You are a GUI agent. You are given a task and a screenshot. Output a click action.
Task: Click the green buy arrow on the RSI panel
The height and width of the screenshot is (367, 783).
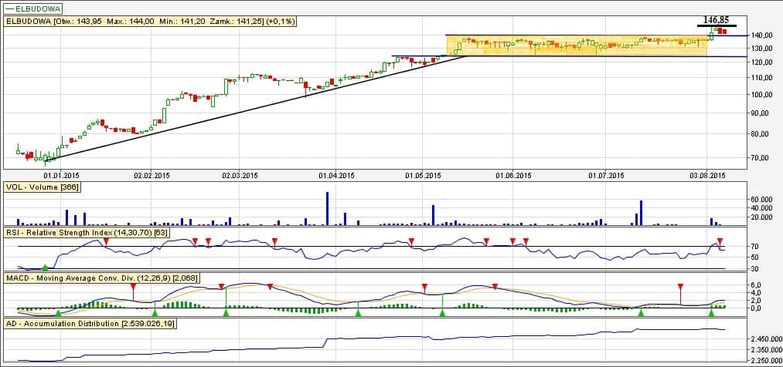coord(44,266)
